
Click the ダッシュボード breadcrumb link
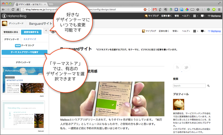pyautogui.click(x=16, y=24)
